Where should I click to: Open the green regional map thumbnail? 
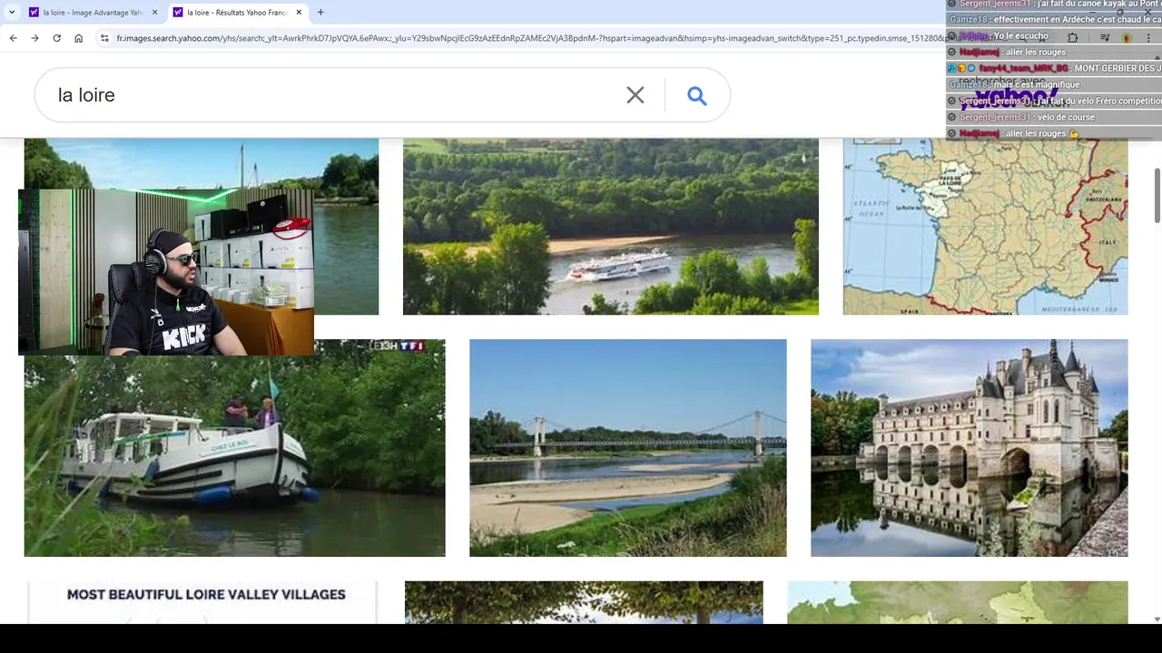coord(957,602)
